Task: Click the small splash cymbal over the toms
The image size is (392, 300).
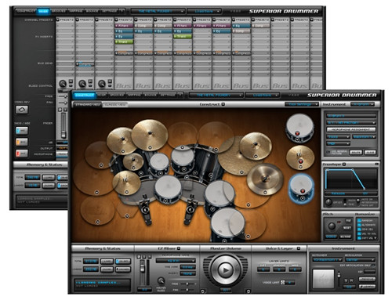Action: click(x=133, y=161)
